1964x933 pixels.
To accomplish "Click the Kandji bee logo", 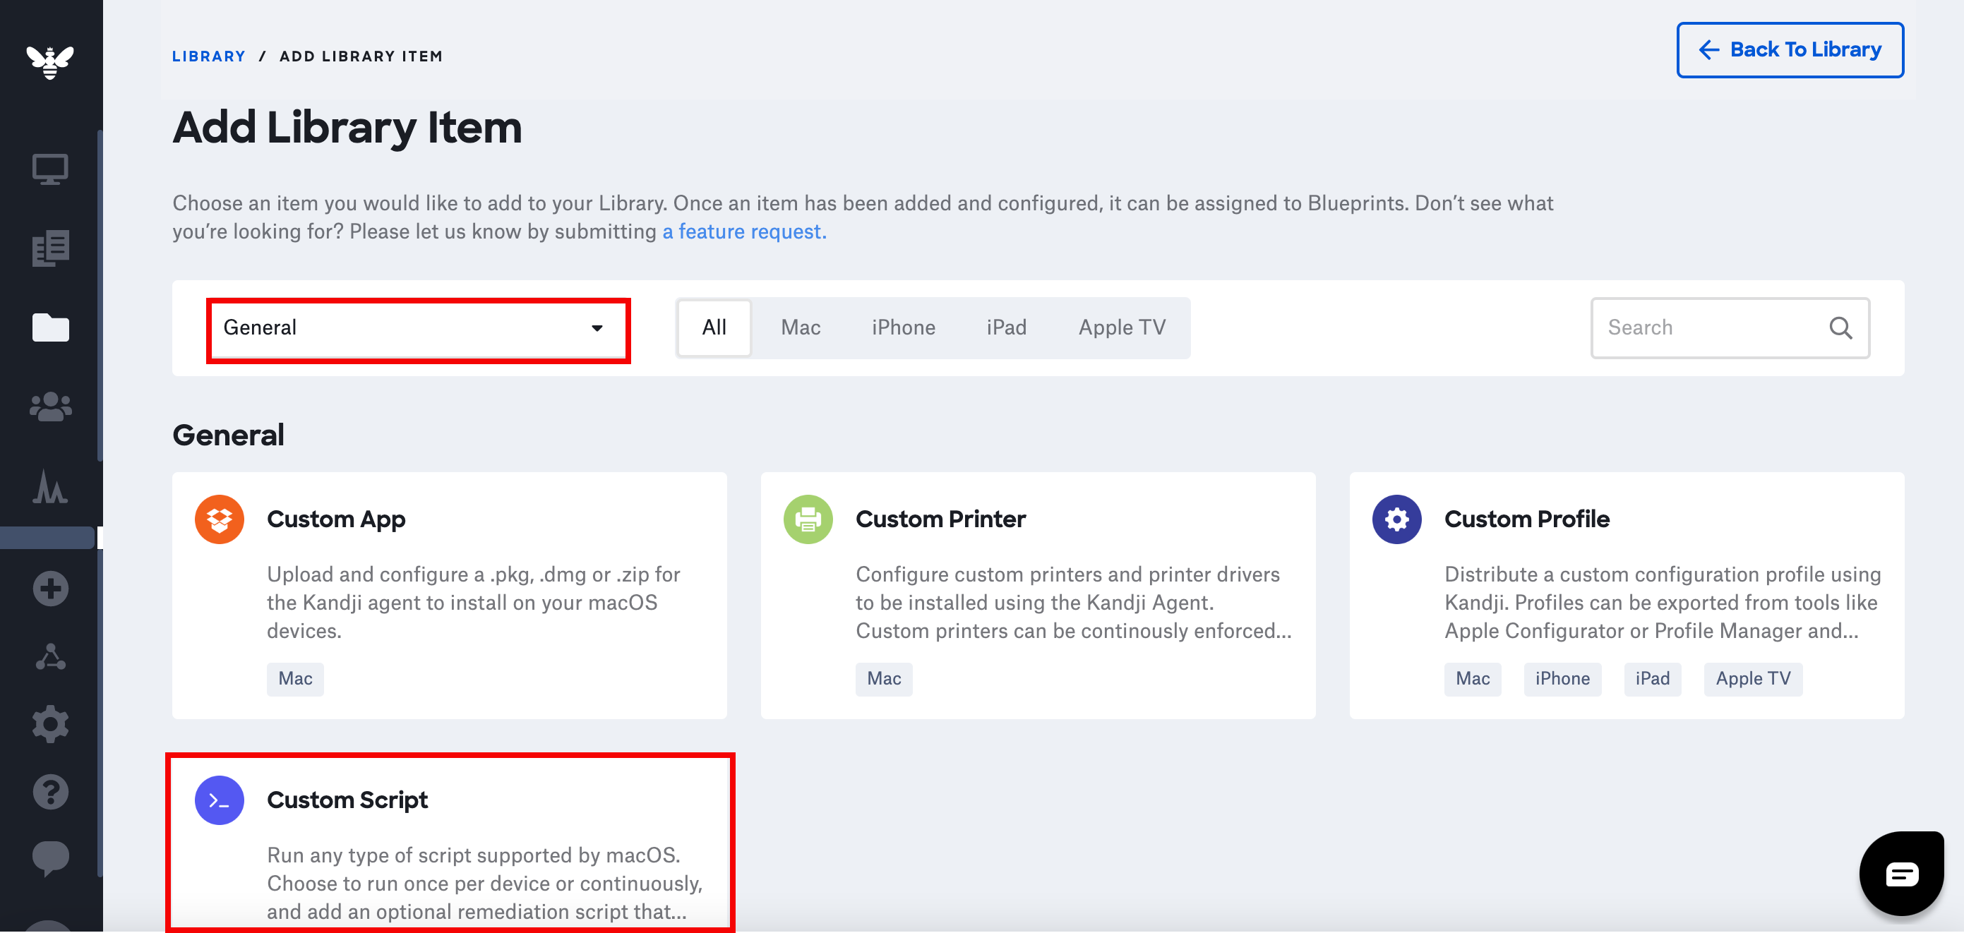I will pyautogui.click(x=50, y=61).
